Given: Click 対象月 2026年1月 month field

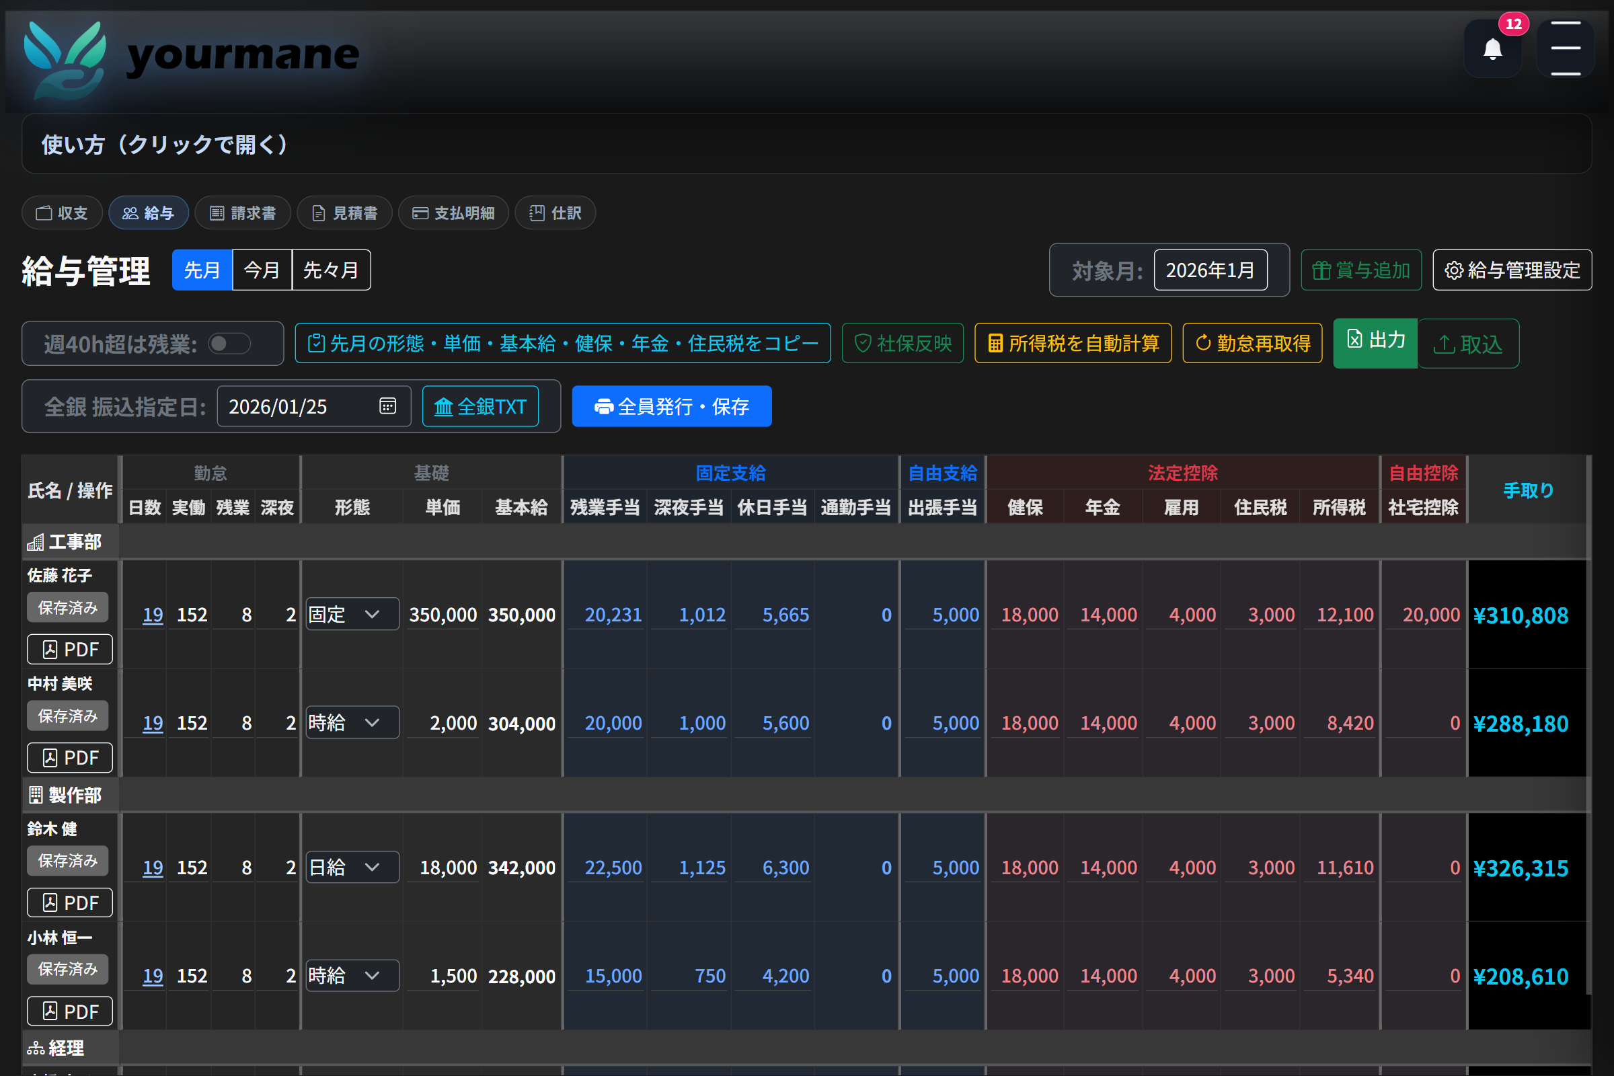Looking at the screenshot, I should click(x=1210, y=270).
